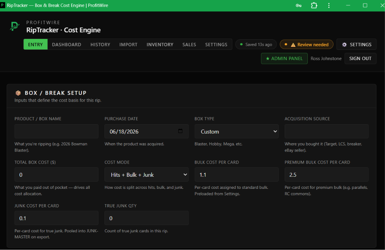
Task: Click the Saved 13s ago status pill
Action: pyautogui.click(x=256, y=44)
